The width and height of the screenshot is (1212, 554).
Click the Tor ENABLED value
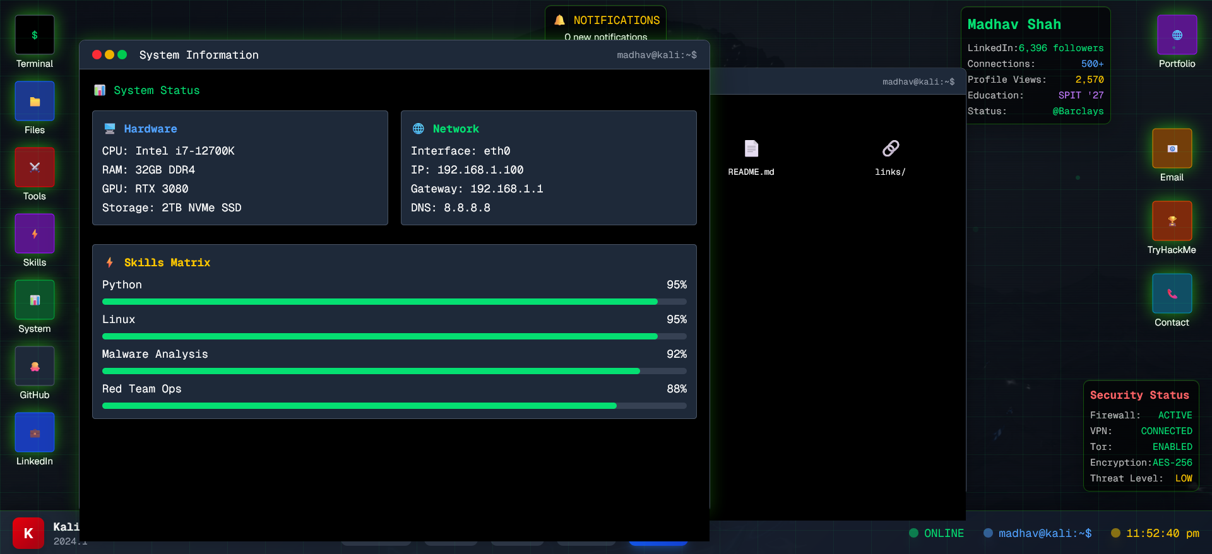click(1172, 447)
